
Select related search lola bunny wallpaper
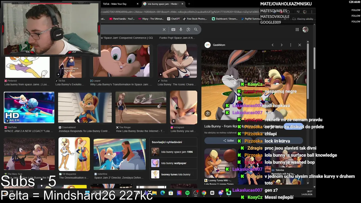click(x=173, y=163)
